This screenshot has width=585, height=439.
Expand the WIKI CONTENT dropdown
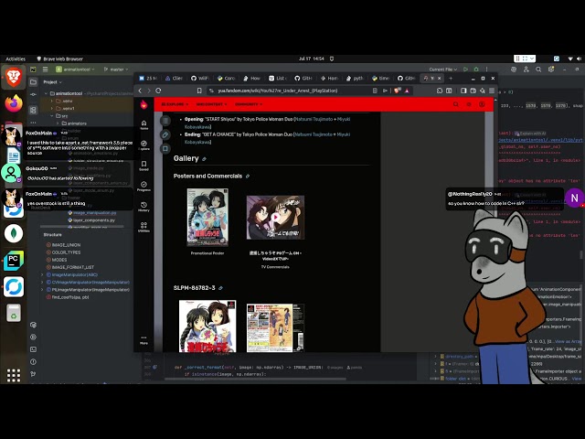coord(211,104)
